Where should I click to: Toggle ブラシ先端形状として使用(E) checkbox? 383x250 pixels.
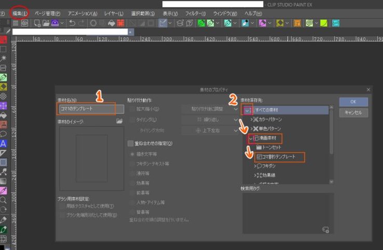click(x=62, y=215)
